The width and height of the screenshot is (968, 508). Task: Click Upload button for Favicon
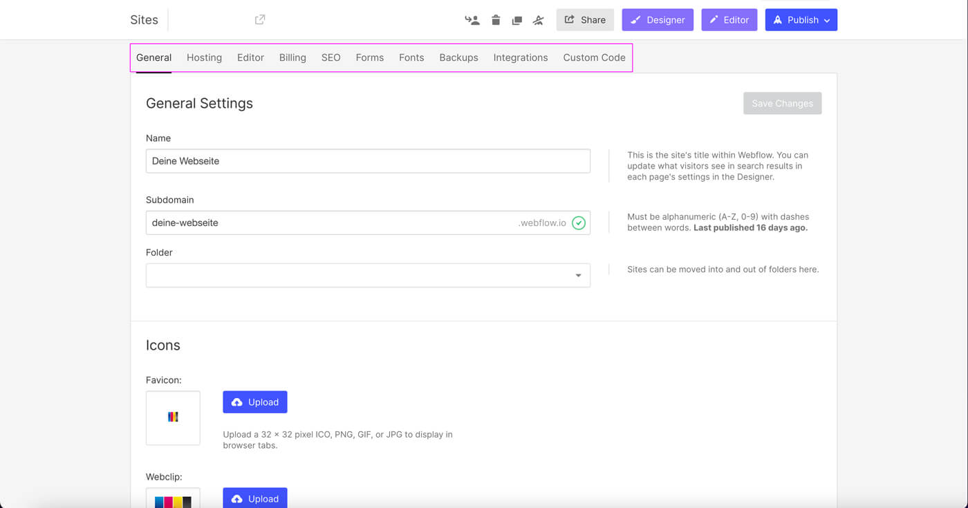[255, 402]
